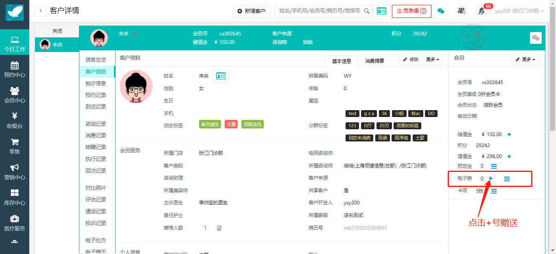Open 更多 dropdown in 会员 panel
Viewport: 556px width, 254px height.
click(525, 59)
